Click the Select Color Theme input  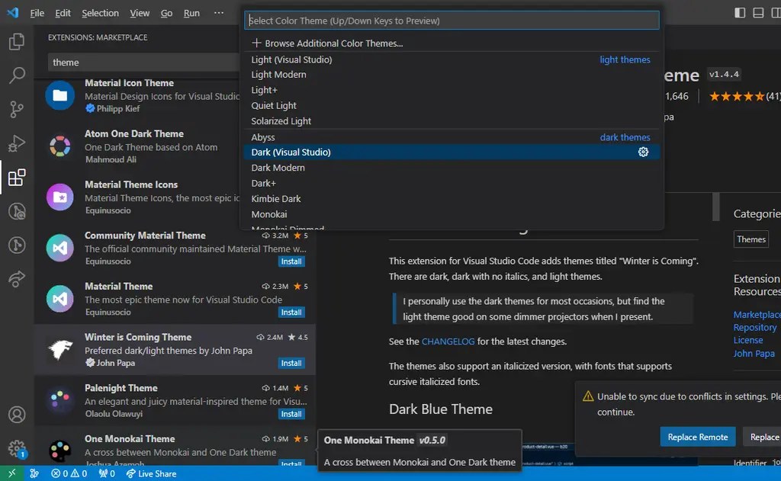tap(452, 21)
